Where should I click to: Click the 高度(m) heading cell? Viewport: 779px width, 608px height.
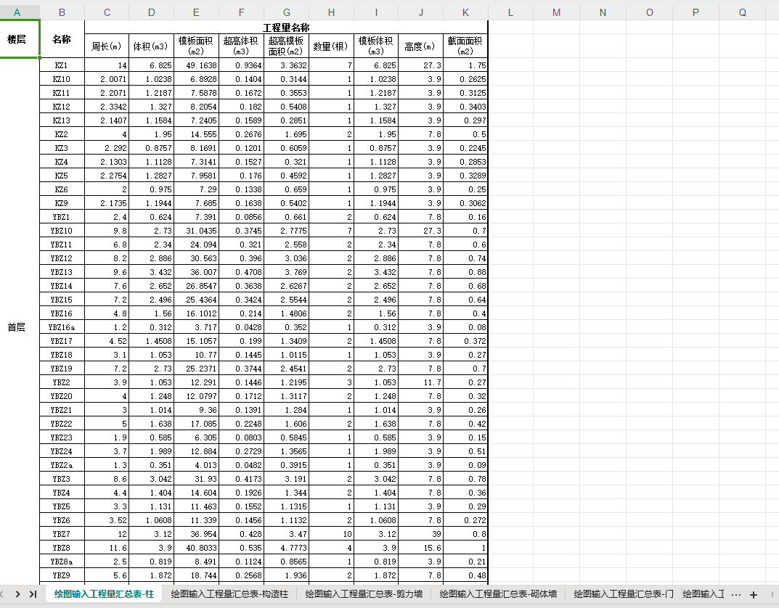pyautogui.click(x=421, y=46)
